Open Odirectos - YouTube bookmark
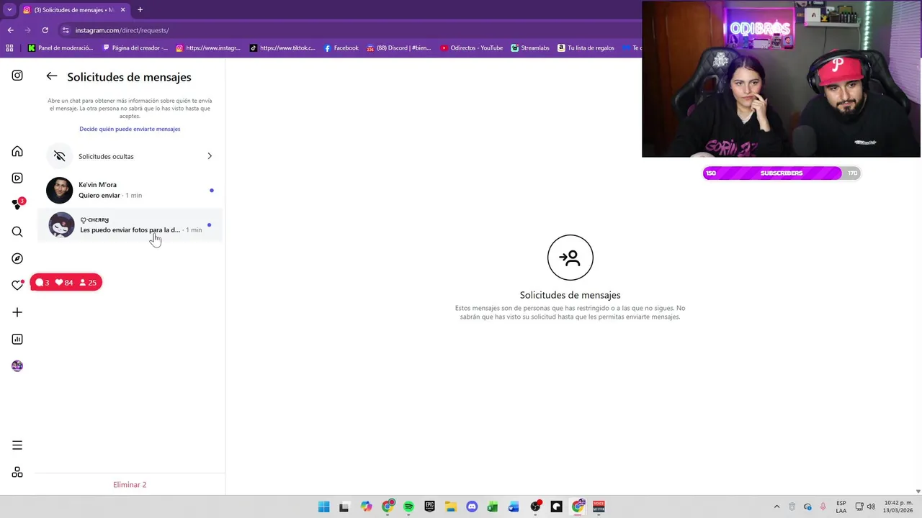 [x=471, y=48]
